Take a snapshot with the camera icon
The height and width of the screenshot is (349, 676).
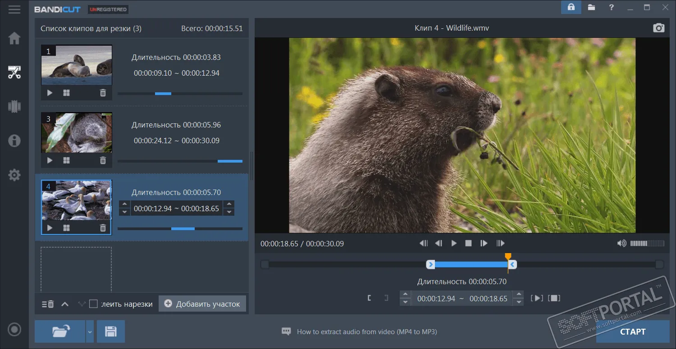pos(658,28)
